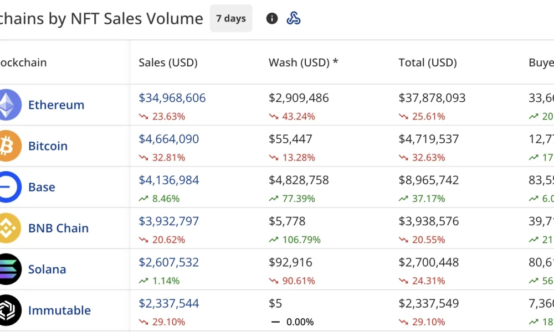Sort by the Total (USD) column header
Screen dimensions: 554x332
click(x=427, y=63)
